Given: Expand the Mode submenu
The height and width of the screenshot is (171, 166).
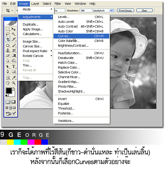Looking at the screenshot, I should pyautogui.click(x=36, y=9).
